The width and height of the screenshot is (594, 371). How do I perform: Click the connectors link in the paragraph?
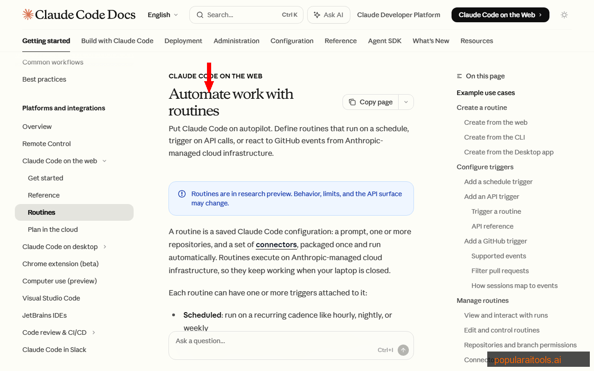(x=276, y=244)
